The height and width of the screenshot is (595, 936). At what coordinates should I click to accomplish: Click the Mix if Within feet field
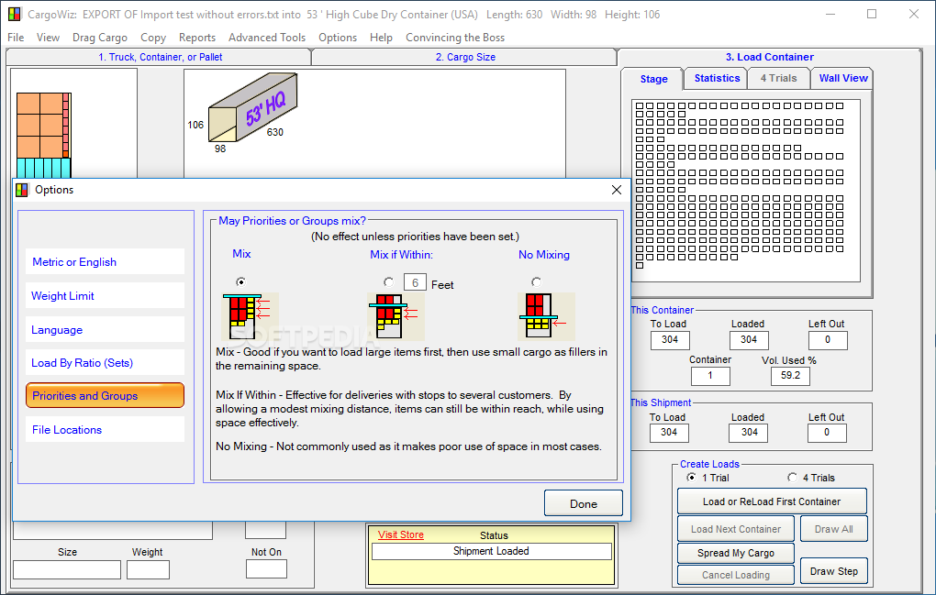(415, 282)
